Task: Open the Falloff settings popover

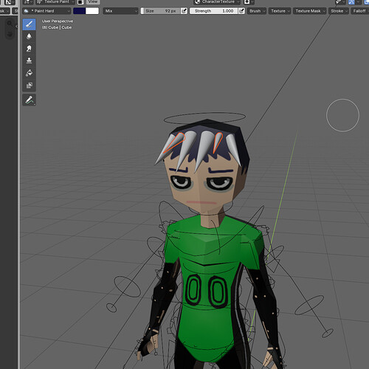Action: 359,11
